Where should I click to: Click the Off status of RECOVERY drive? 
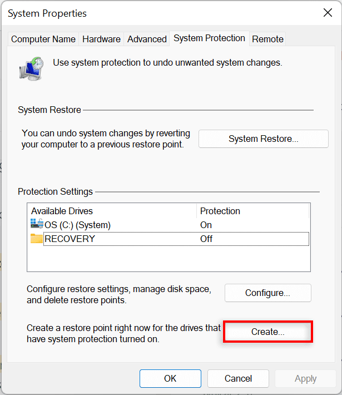pyautogui.click(x=206, y=239)
